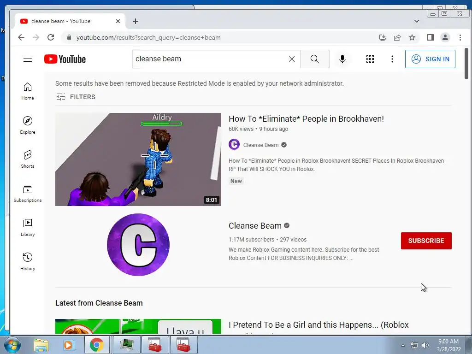Click the page vertical scrollbar
Screen dimensions: 472x354
click(x=466, y=64)
